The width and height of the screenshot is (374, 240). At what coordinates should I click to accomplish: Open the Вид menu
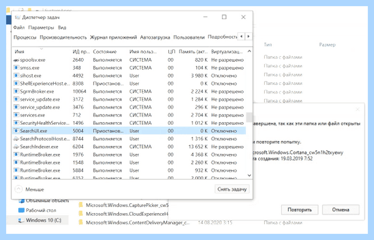tap(62, 27)
